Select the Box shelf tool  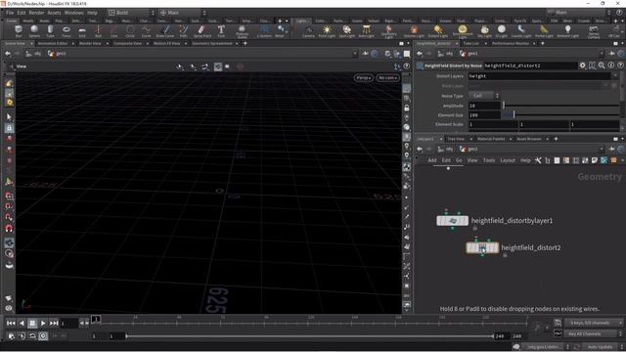click(19, 30)
